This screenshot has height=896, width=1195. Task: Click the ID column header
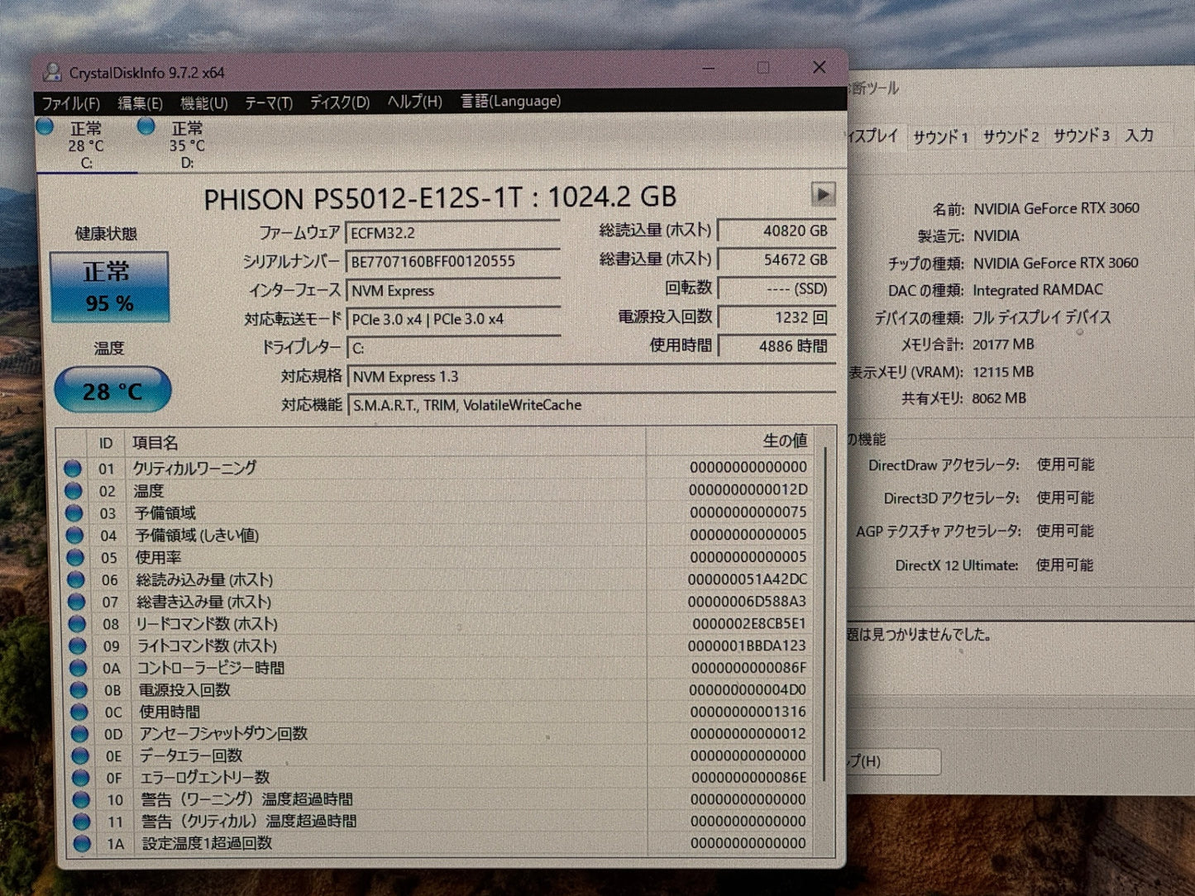click(106, 444)
